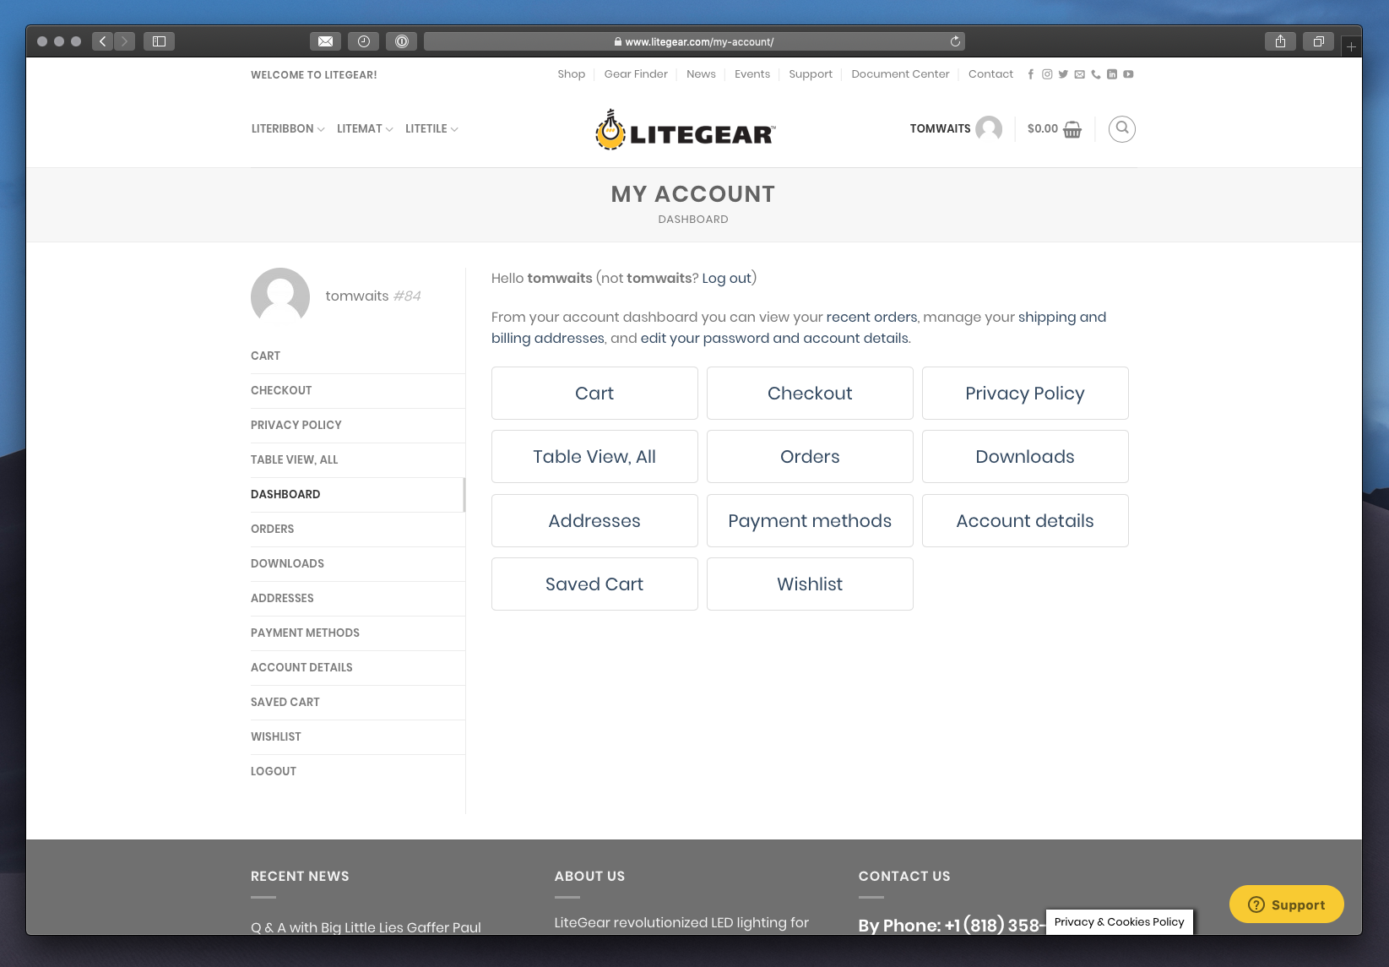Select PAYMENT METHODS in account sidebar
This screenshot has width=1389, height=967.
358,633
